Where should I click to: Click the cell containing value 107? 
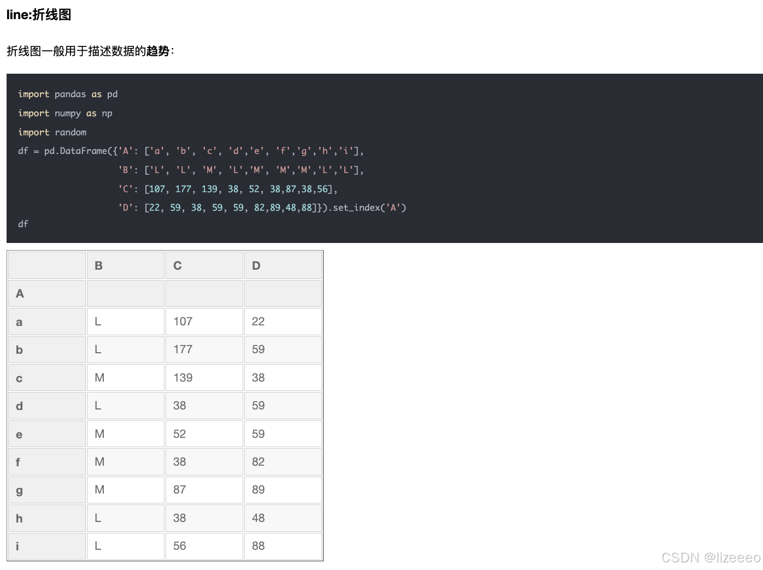coord(183,322)
